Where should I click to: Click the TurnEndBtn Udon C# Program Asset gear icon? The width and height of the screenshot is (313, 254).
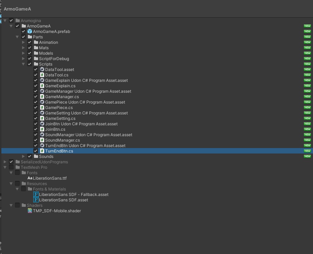(x=42, y=145)
